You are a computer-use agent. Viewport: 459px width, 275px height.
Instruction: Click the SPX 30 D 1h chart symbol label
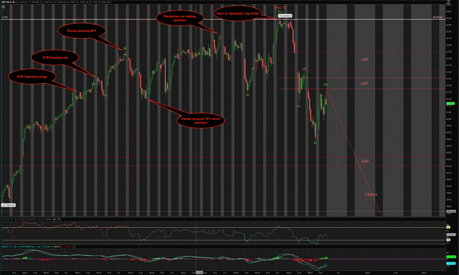tap(8, 2)
